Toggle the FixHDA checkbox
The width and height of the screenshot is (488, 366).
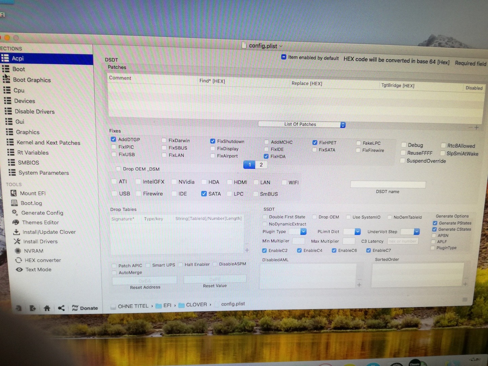tap(266, 156)
